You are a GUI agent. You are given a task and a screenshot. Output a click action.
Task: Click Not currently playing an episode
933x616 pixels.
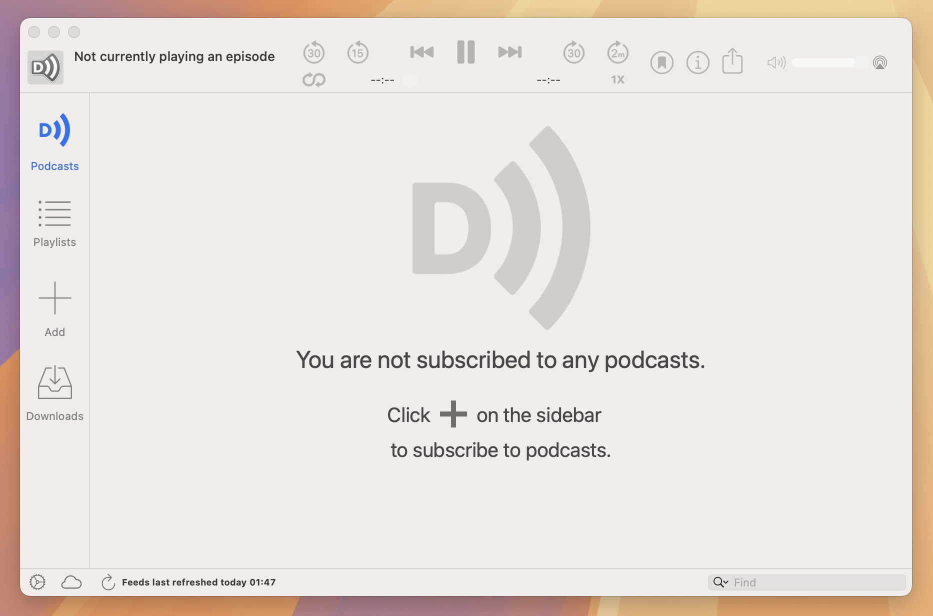(x=174, y=56)
